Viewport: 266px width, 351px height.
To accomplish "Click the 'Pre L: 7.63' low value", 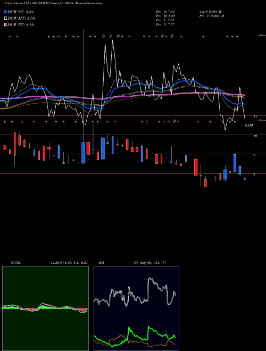I will (x=165, y=20).
